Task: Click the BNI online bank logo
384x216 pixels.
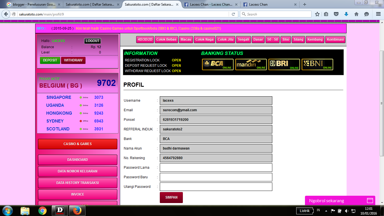Action: 317,64
